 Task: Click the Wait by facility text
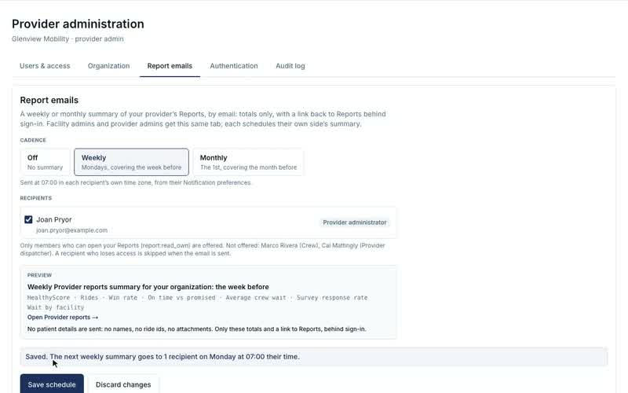tap(56, 307)
